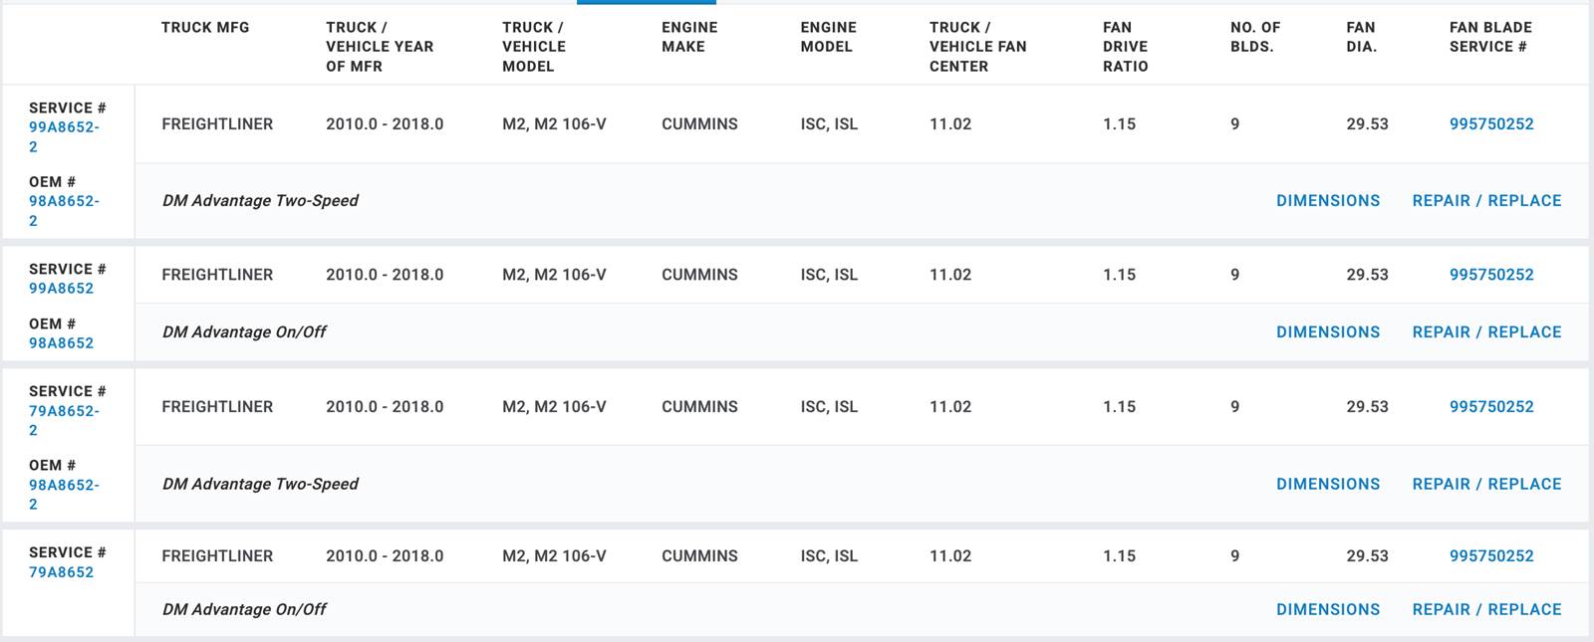
Task: Show Dimensions for service 79A8652-2
Action: pos(1328,485)
